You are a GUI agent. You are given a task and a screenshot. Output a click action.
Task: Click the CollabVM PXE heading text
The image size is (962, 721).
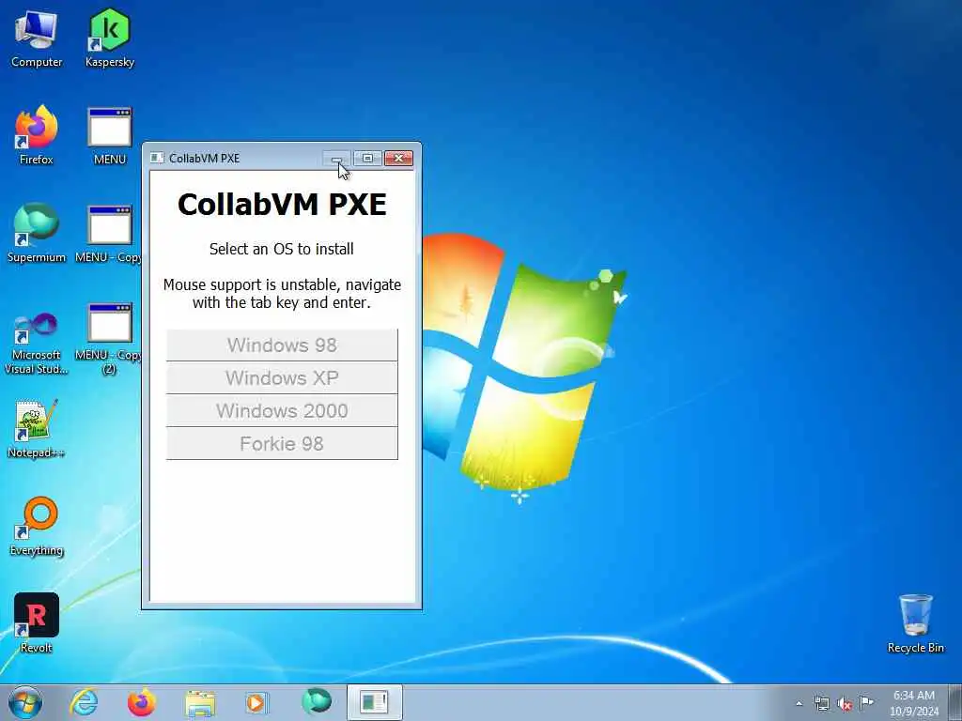coord(282,204)
